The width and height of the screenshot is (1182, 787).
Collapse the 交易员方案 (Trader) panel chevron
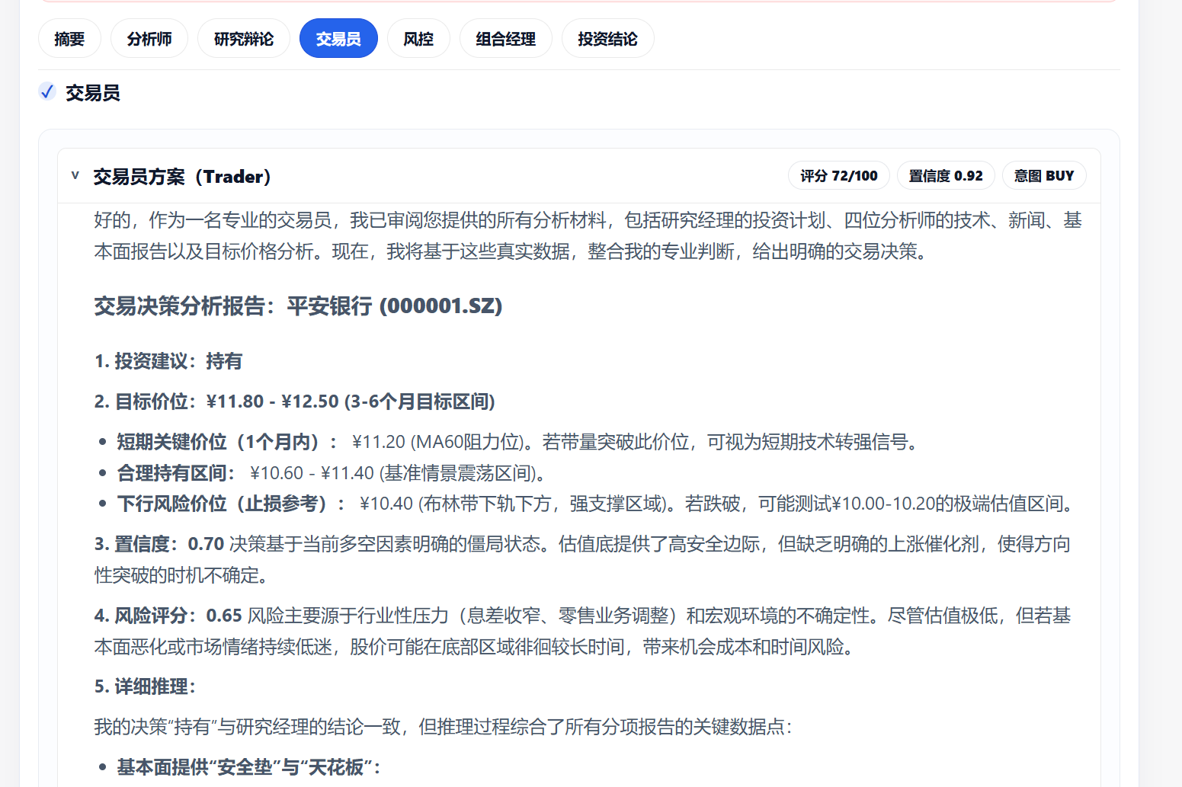pos(75,175)
